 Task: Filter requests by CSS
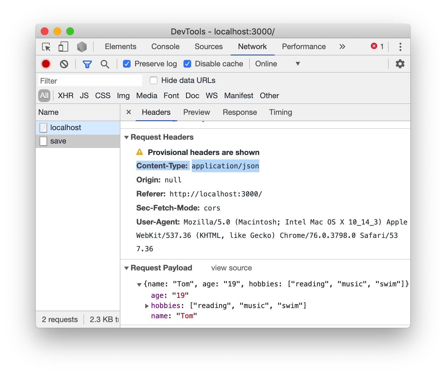[103, 96]
